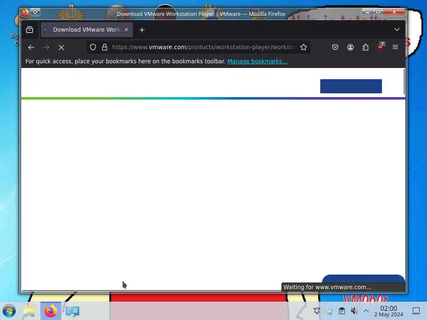Stop loading the VMware page
This screenshot has width=427, height=320.
click(61, 47)
